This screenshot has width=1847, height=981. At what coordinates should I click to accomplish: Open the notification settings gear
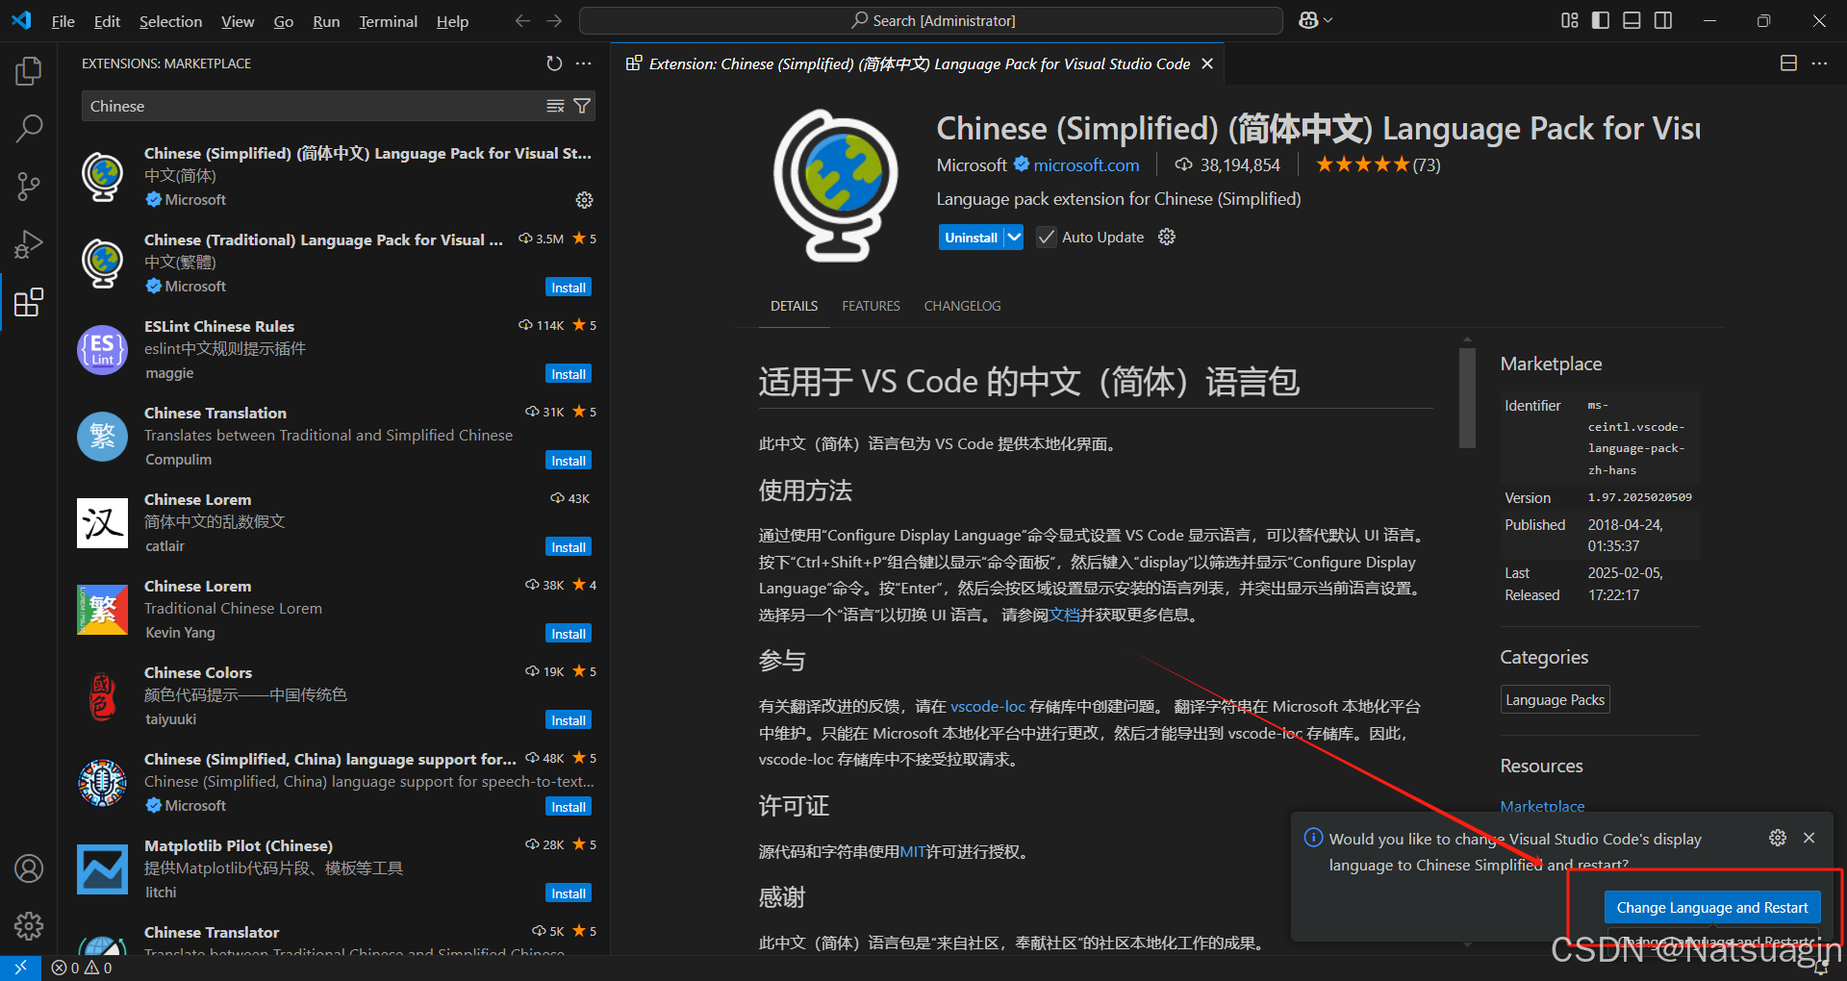[x=1778, y=838]
